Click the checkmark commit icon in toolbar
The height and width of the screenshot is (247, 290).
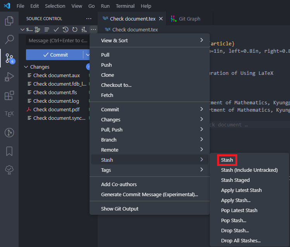[x=56, y=29]
